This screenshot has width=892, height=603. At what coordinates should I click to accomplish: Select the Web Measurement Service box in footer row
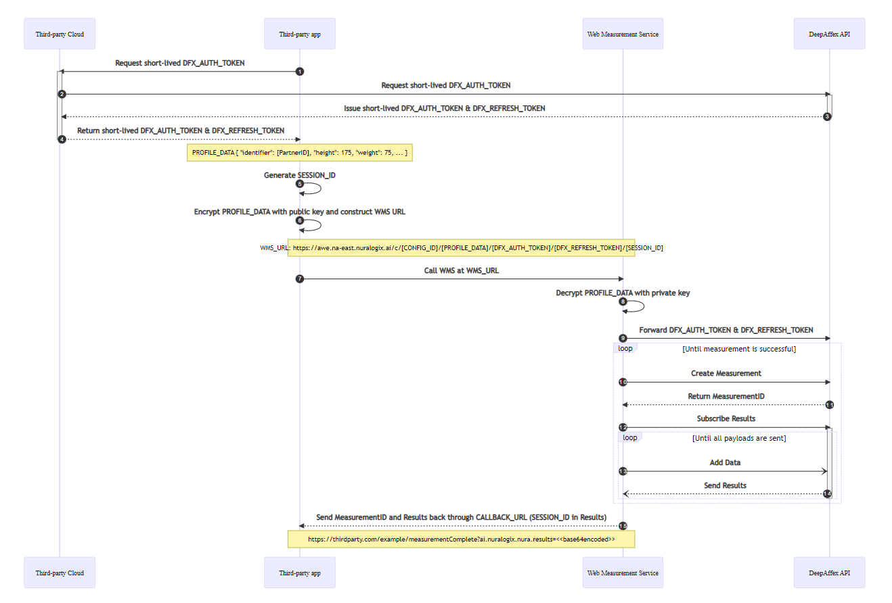point(623,573)
